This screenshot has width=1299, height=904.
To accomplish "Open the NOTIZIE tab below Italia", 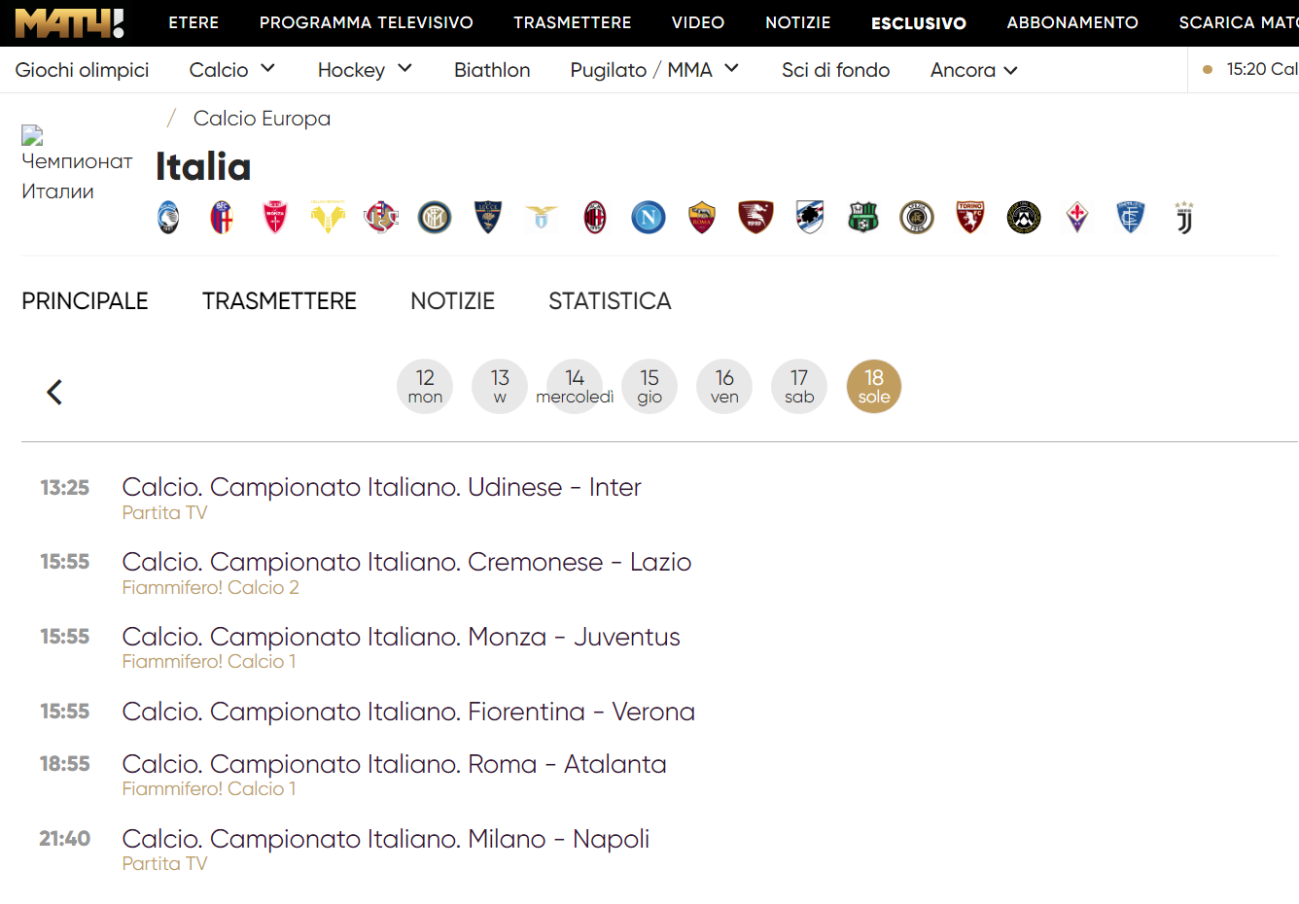I will (x=452, y=301).
